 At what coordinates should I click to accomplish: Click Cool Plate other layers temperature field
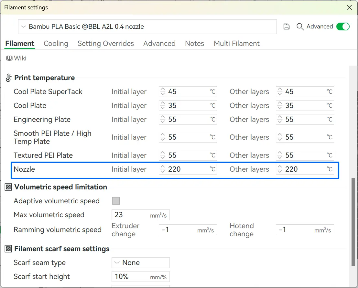point(305,106)
